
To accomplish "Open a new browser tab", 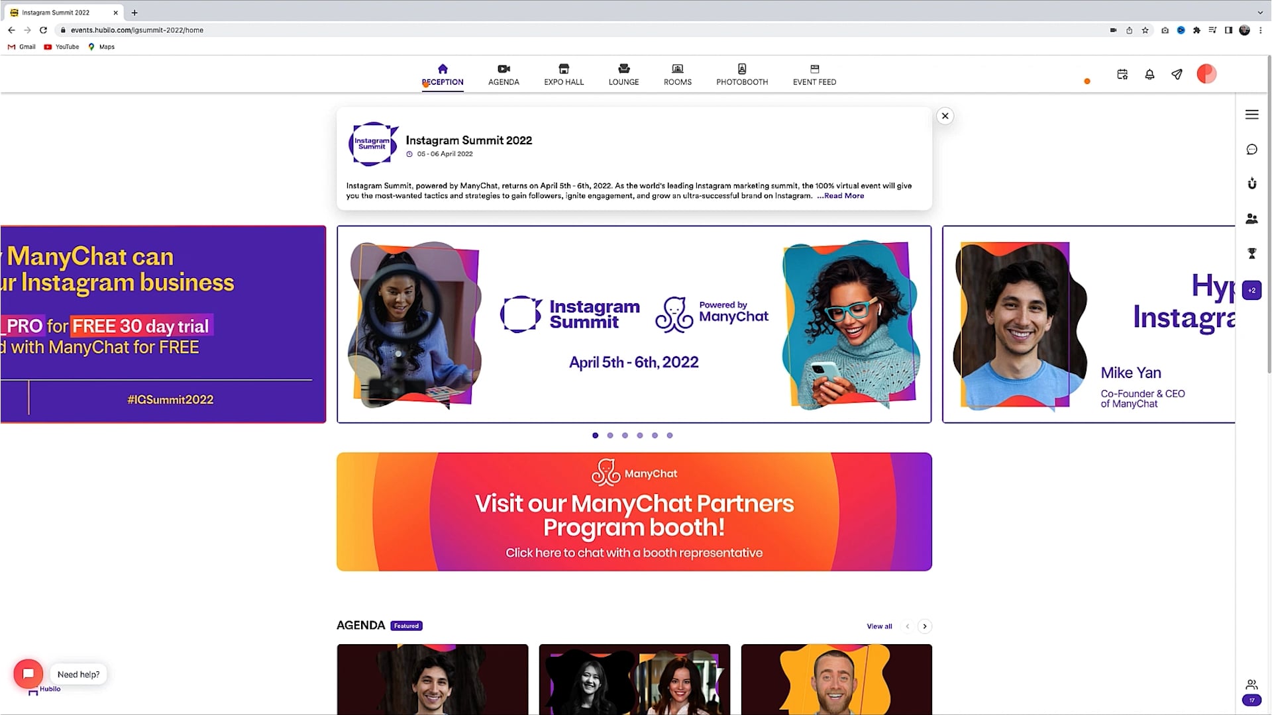I will [x=134, y=13].
